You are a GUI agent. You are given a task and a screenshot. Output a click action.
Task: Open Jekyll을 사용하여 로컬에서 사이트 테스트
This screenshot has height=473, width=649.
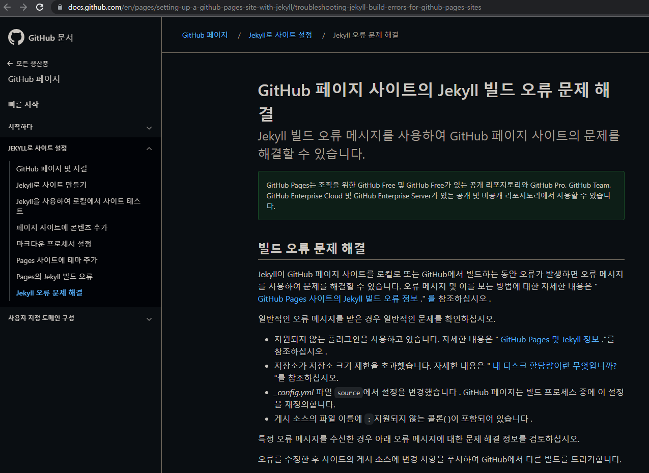(78, 206)
